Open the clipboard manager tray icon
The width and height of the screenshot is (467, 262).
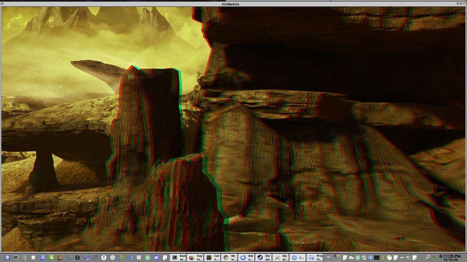point(389,258)
